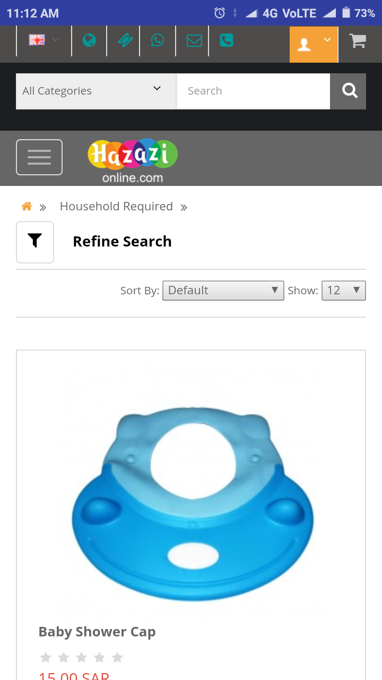Open the Baby Shower Cap product image
Screen dimensions: 382x680
[x=191, y=489]
